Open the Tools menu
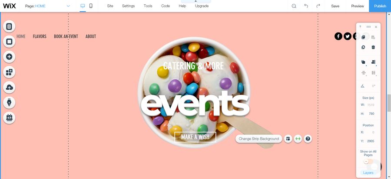Screen dimensions: 391x179 coord(148,6)
